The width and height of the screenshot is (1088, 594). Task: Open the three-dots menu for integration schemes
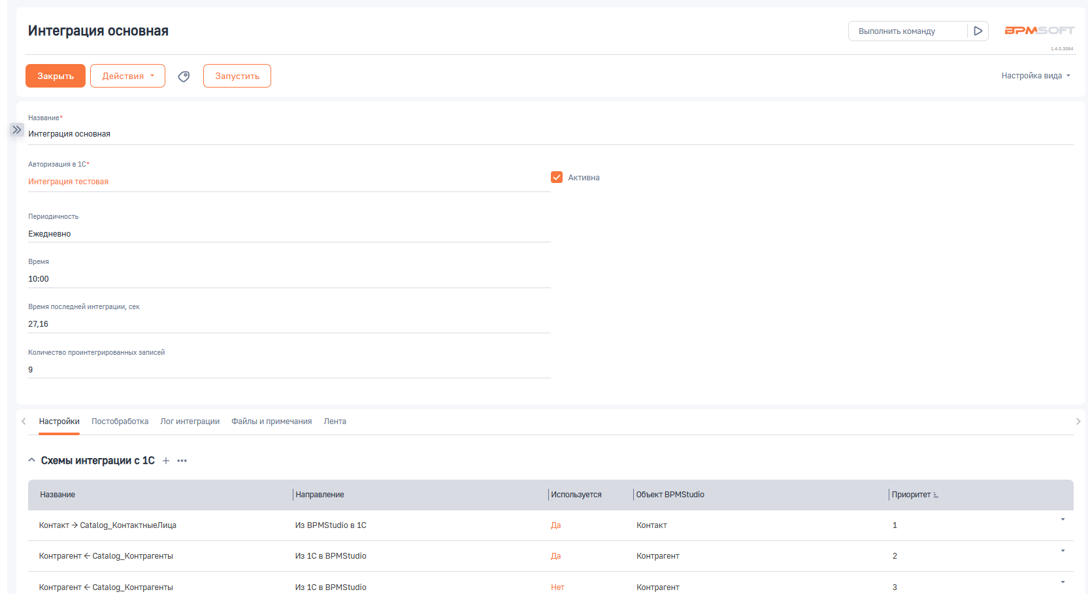tap(182, 461)
